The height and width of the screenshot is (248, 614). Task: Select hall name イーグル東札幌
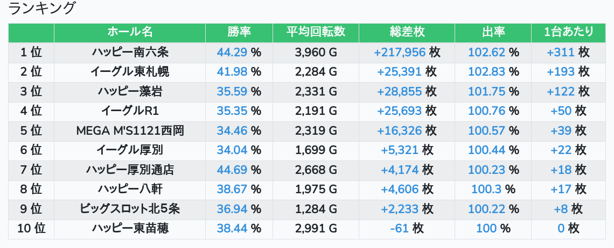pos(130,72)
